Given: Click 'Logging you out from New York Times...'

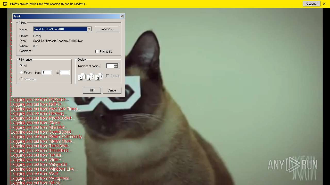Looking at the screenshot, I should pos(45,109).
